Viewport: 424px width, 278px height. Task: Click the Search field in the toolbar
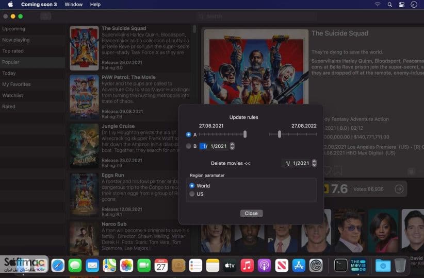tap(256, 16)
